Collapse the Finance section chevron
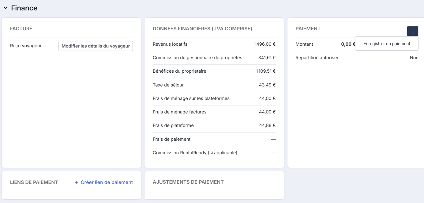The height and width of the screenshot is (203, 424). pos(6,8)
